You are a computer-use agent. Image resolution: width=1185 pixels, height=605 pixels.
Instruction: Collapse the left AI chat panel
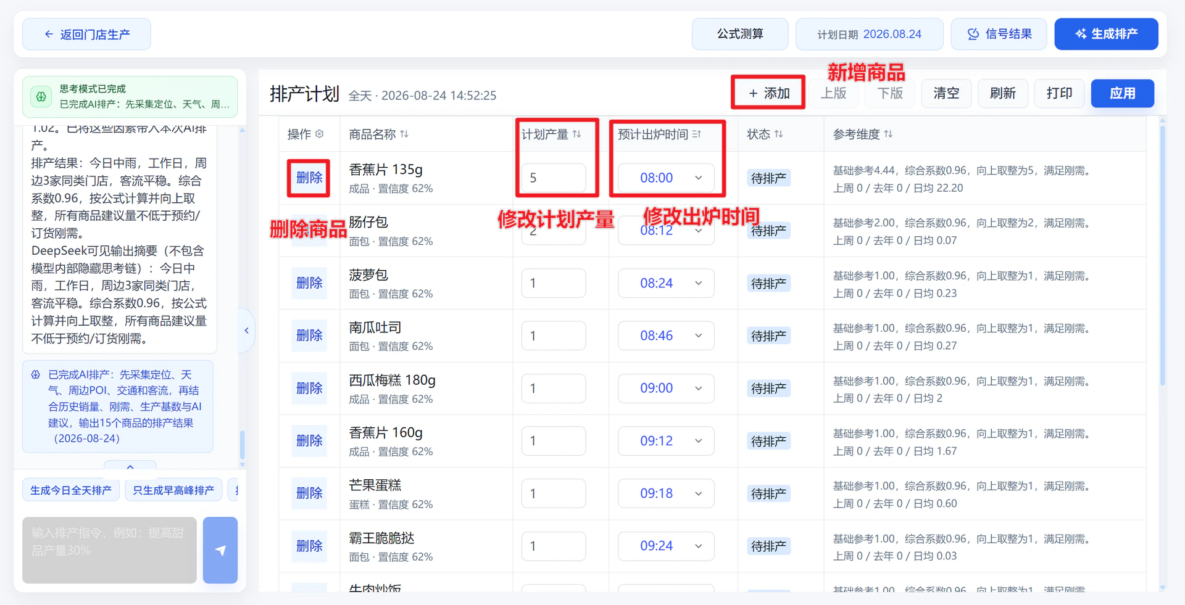[x=247, y=331]
